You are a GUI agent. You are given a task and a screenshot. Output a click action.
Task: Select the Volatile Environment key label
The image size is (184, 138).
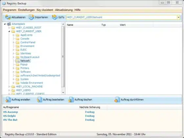click(32, 83)
